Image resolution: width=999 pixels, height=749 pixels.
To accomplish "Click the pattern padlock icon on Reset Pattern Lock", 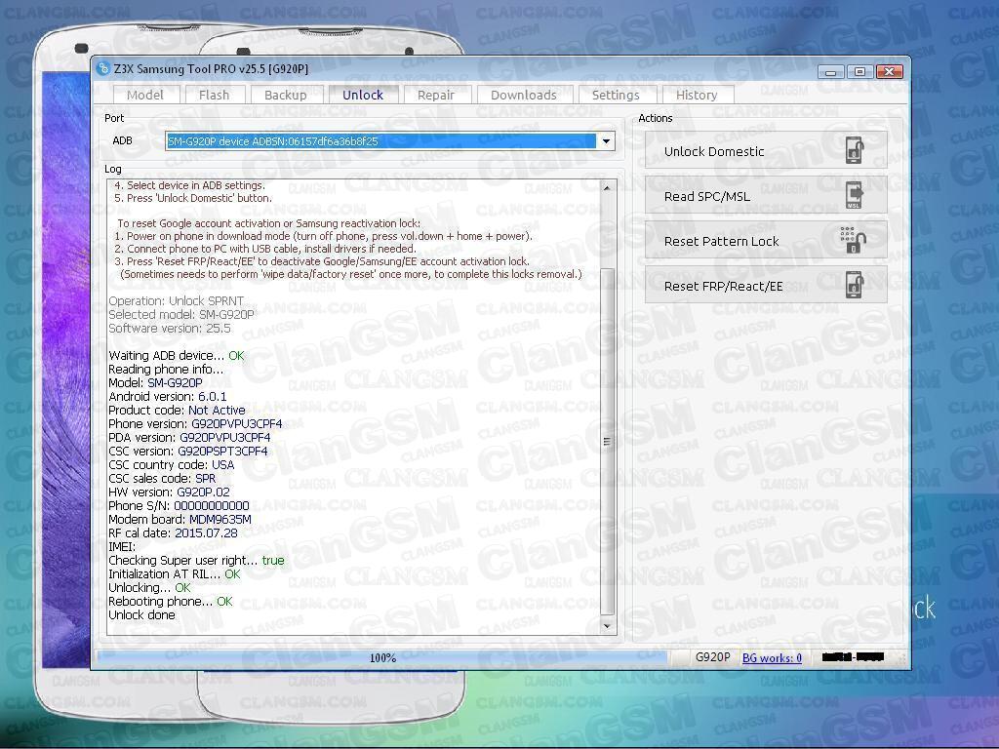I will 853,240.
